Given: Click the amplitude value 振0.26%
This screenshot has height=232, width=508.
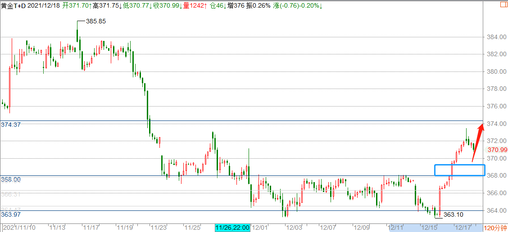Looking at the screenshot, I should pyautogui.click(x=259, y=6).
